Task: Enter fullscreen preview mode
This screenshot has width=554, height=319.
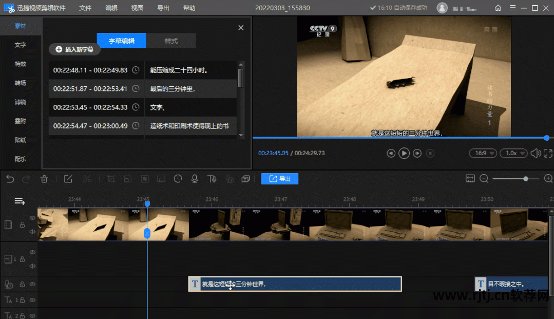Action: pos(548,153)
